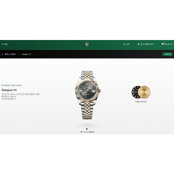Expand the Datejust dropdown arrow
The image size is (174, 174).
(x=30, y=54)
